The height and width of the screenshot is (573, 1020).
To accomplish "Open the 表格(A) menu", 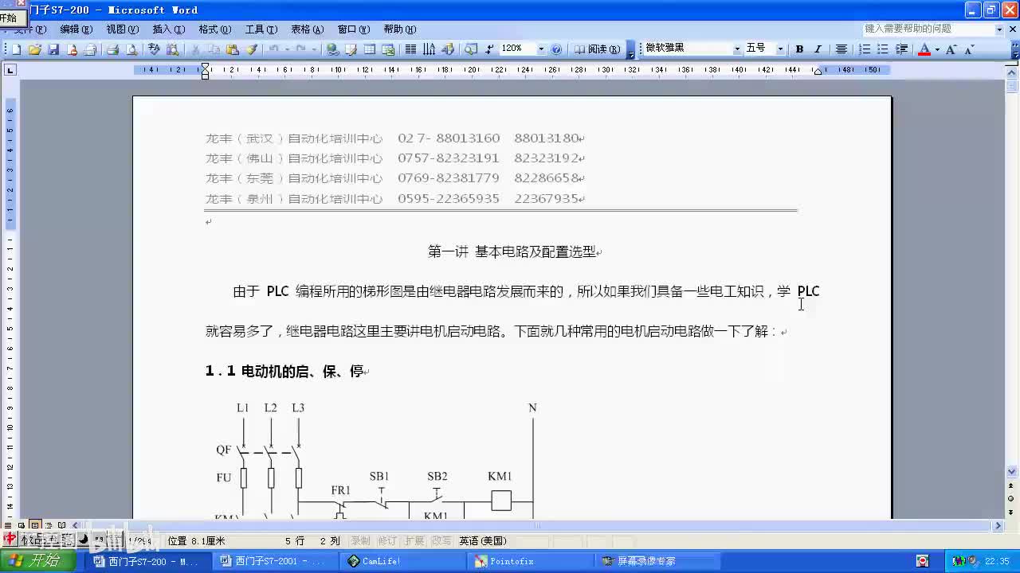I will click(307, 29).
